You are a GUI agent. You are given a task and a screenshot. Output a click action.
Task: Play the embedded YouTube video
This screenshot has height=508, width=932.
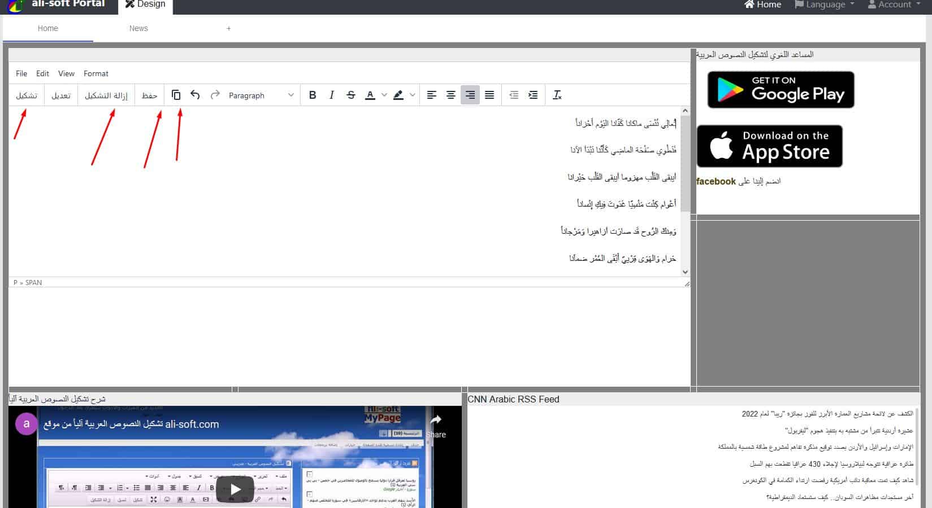pos(235,489)
